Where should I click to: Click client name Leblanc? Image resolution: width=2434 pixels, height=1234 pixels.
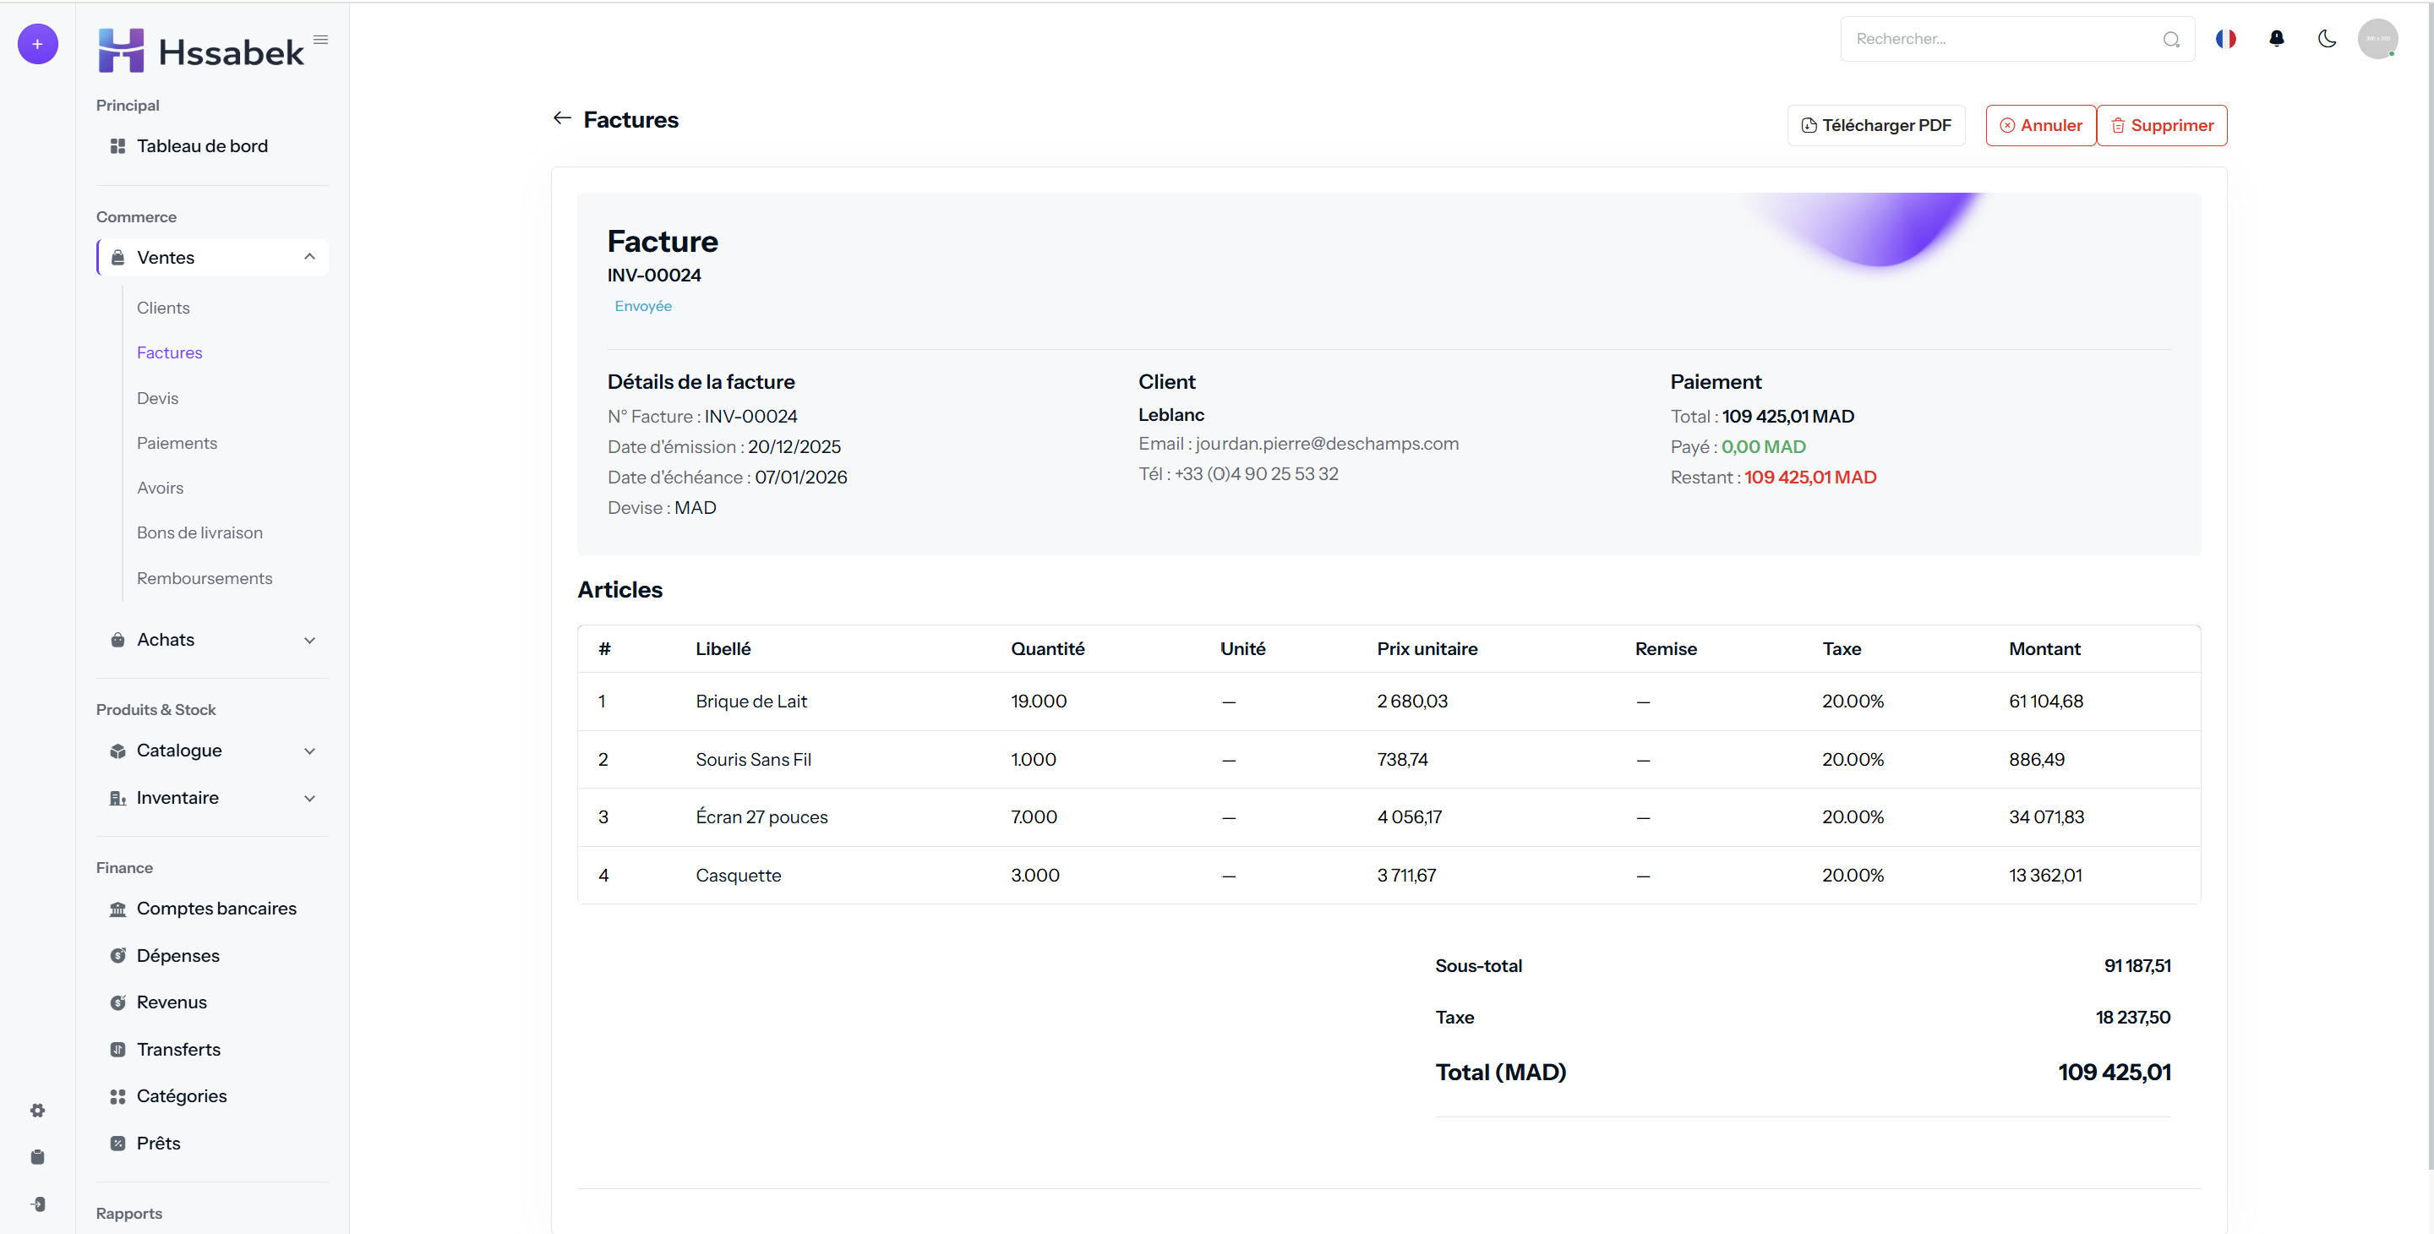(1171, 415)
